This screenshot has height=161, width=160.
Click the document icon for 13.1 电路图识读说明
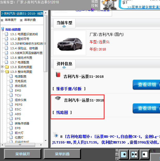click(x=7, y=34)
